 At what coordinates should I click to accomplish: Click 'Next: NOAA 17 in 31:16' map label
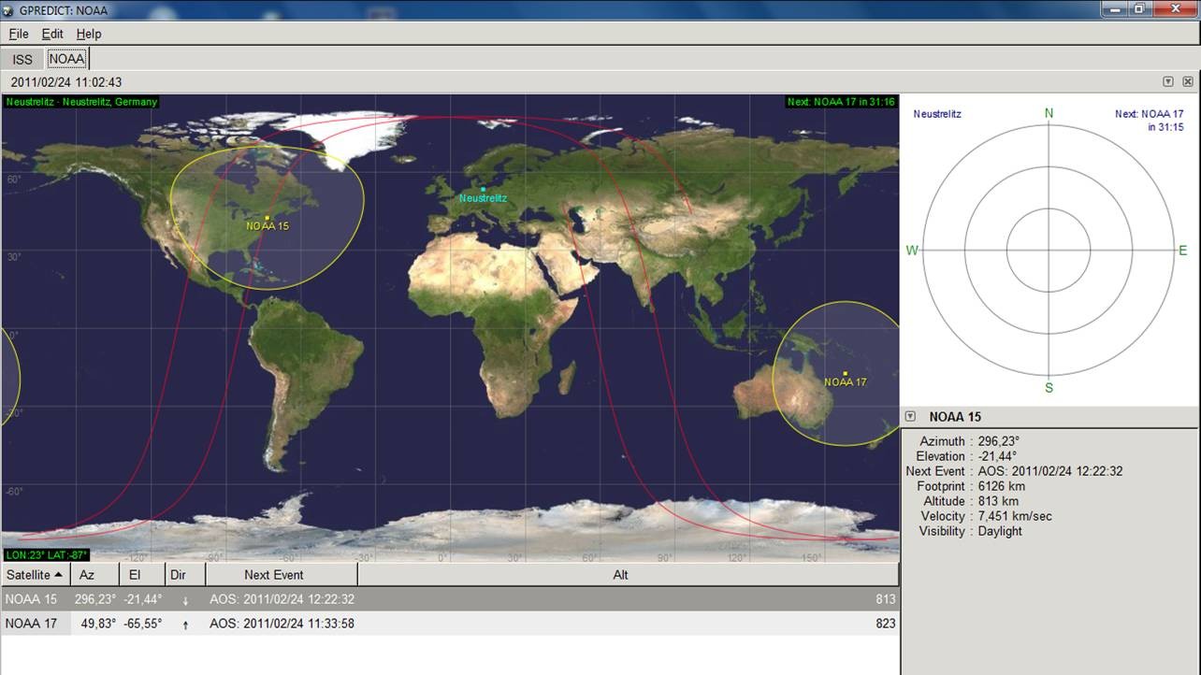pyautogui.click(x=841, y=102)
